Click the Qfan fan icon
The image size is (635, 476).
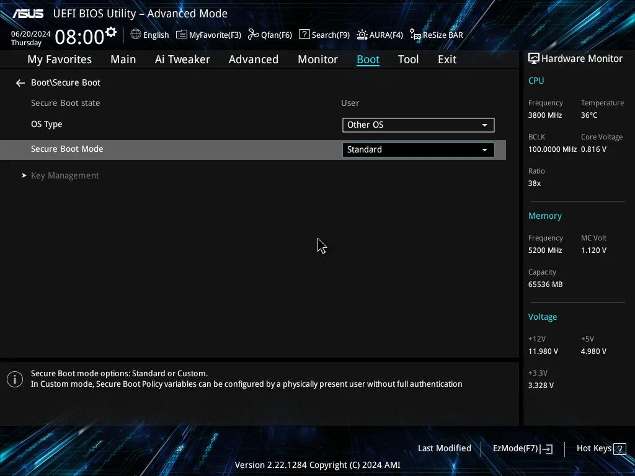point(254,35)
